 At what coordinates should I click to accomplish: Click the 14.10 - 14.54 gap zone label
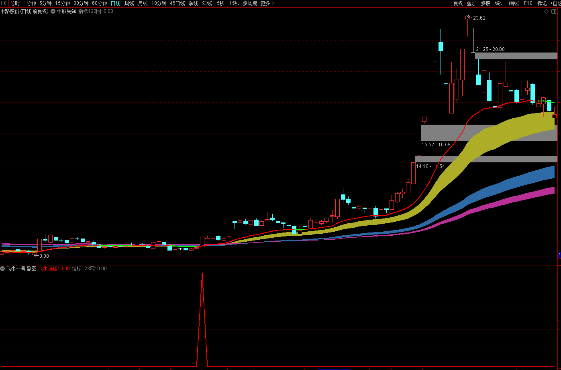[430, 166]
